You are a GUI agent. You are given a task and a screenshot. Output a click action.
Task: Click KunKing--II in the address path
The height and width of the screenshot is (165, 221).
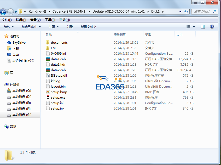37,12
